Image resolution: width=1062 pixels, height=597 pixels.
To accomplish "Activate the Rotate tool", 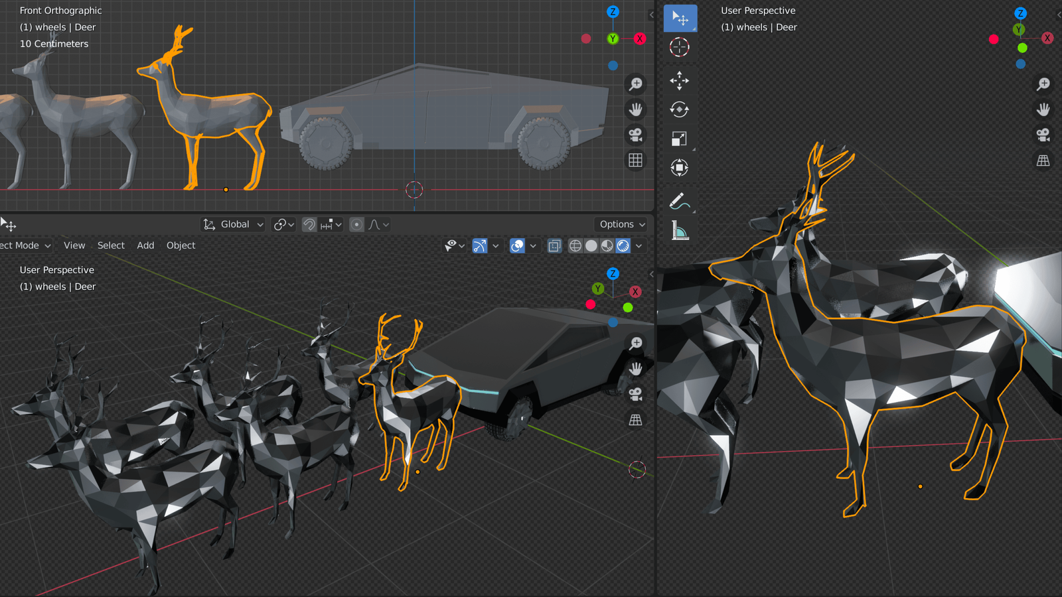I will (x=679, y=109).
